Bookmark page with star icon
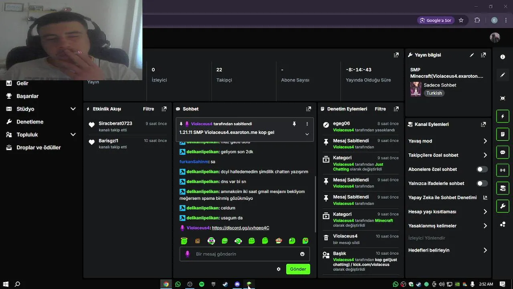Screen dimensions: 513x289 tap(461, 20)
